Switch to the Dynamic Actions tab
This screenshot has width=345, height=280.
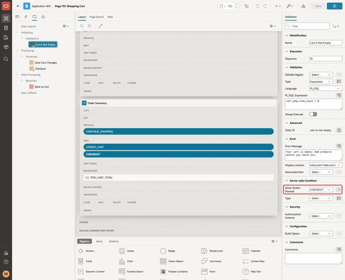pyautogui.click(x=26, y=17)
